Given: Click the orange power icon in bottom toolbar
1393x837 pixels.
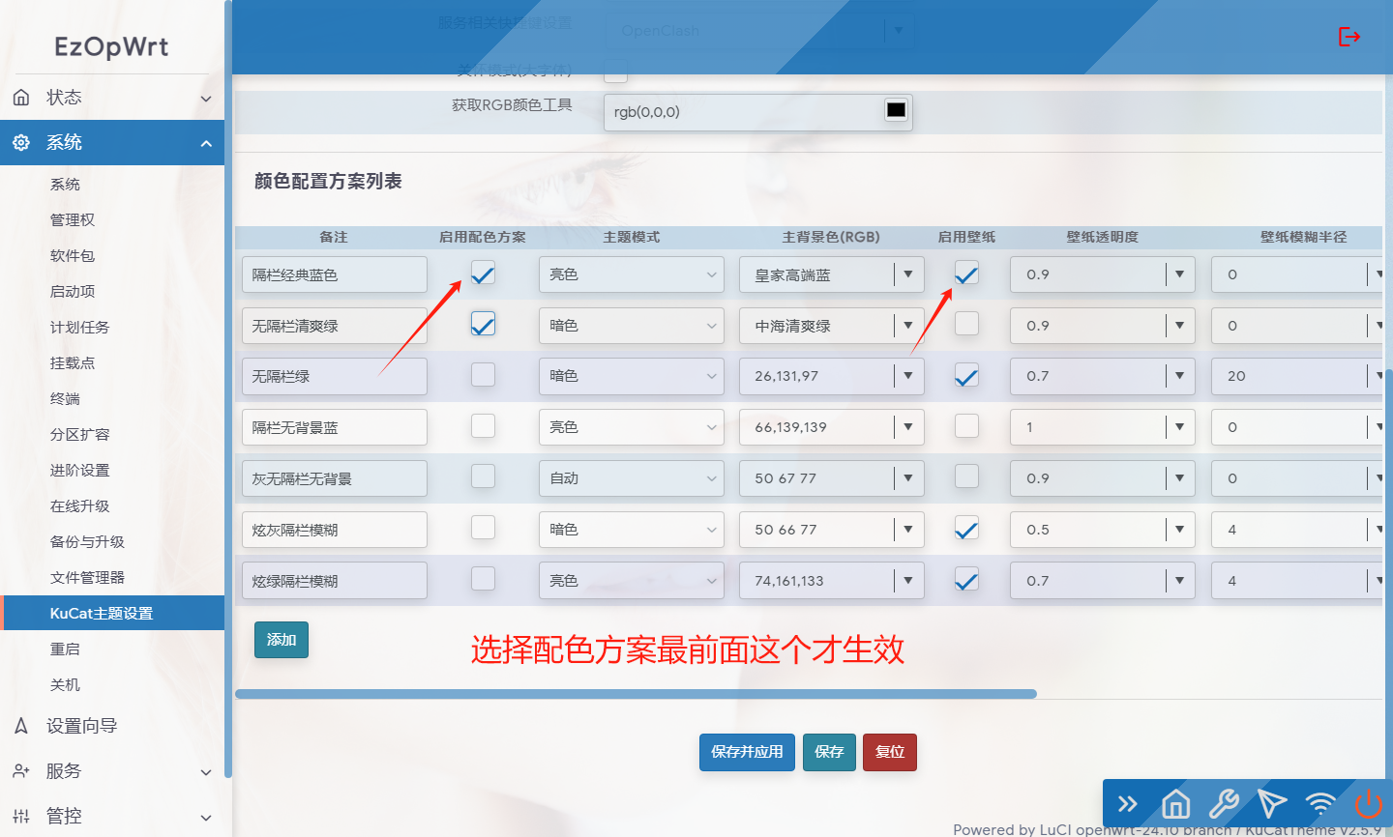Looking at the screenshot, I should [x=1368, y=803].
